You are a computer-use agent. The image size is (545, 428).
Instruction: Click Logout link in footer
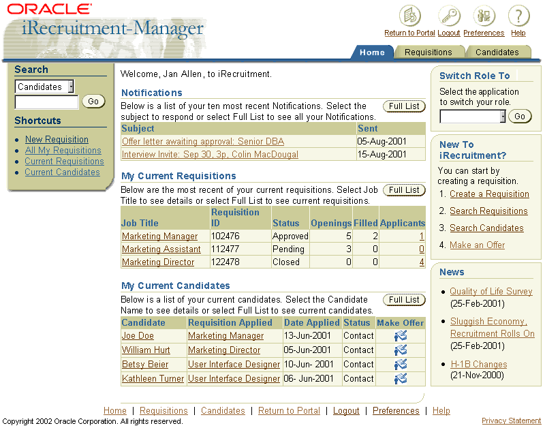346,410
